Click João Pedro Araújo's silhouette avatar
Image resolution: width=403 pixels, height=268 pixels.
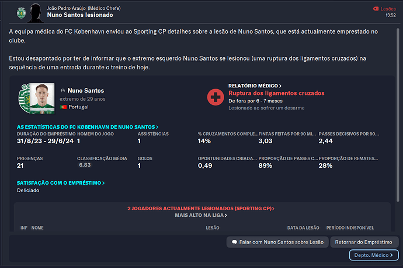pyautogui.click(x=36, y=13)
